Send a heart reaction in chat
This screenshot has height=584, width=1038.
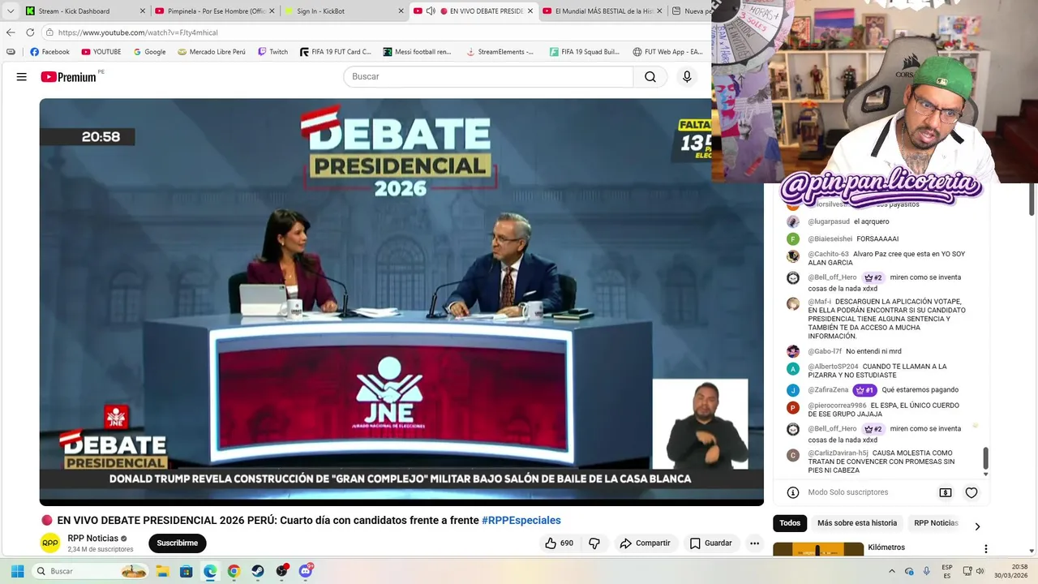point(972,492)
